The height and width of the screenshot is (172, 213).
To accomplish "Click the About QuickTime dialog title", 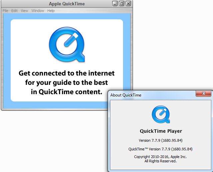I will (126, 95).
